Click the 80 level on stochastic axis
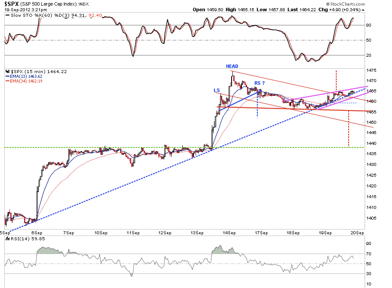Image resolution: width=392 pixels, height=288 pixels. pos(368,25)
